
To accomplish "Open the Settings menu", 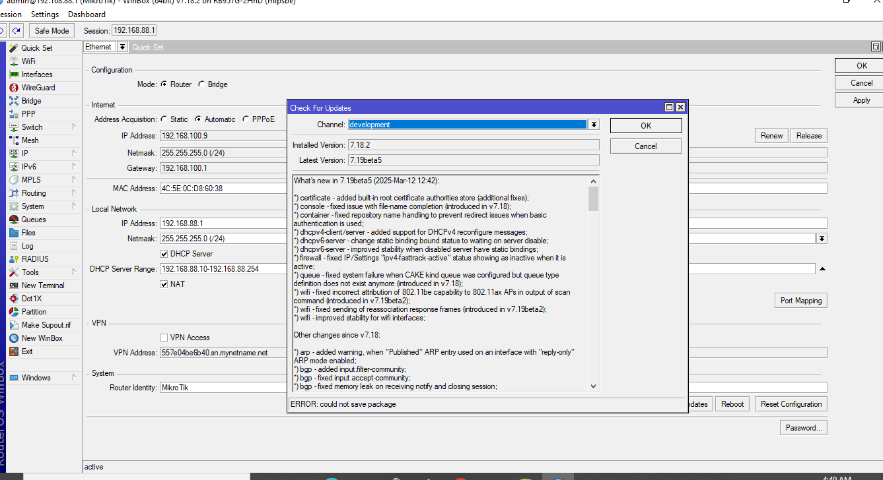I will [x=44, y=14].
